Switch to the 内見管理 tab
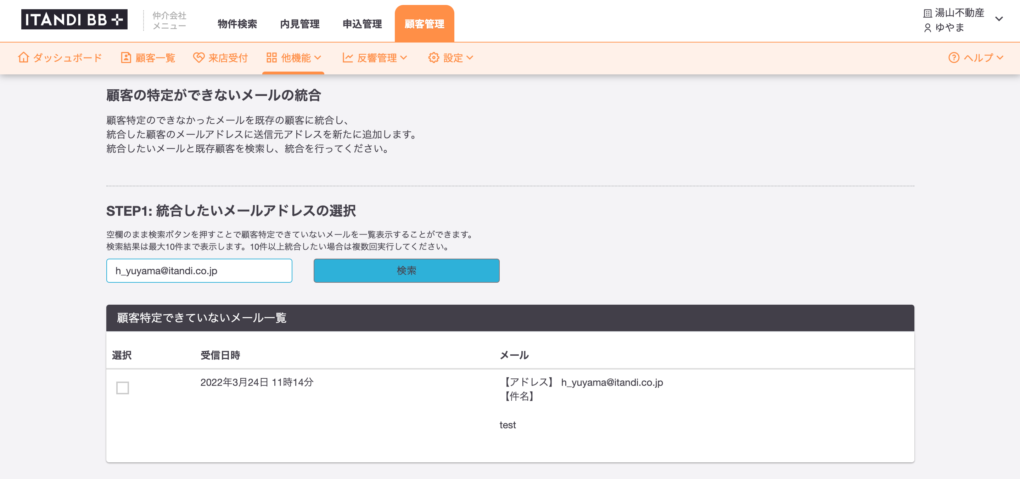1020x479 pixels. coord(300,24)
